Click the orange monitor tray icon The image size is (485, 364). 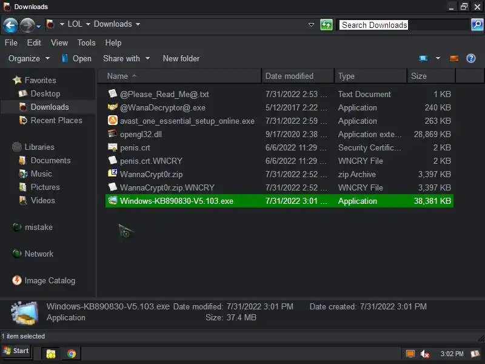(410, 354)
